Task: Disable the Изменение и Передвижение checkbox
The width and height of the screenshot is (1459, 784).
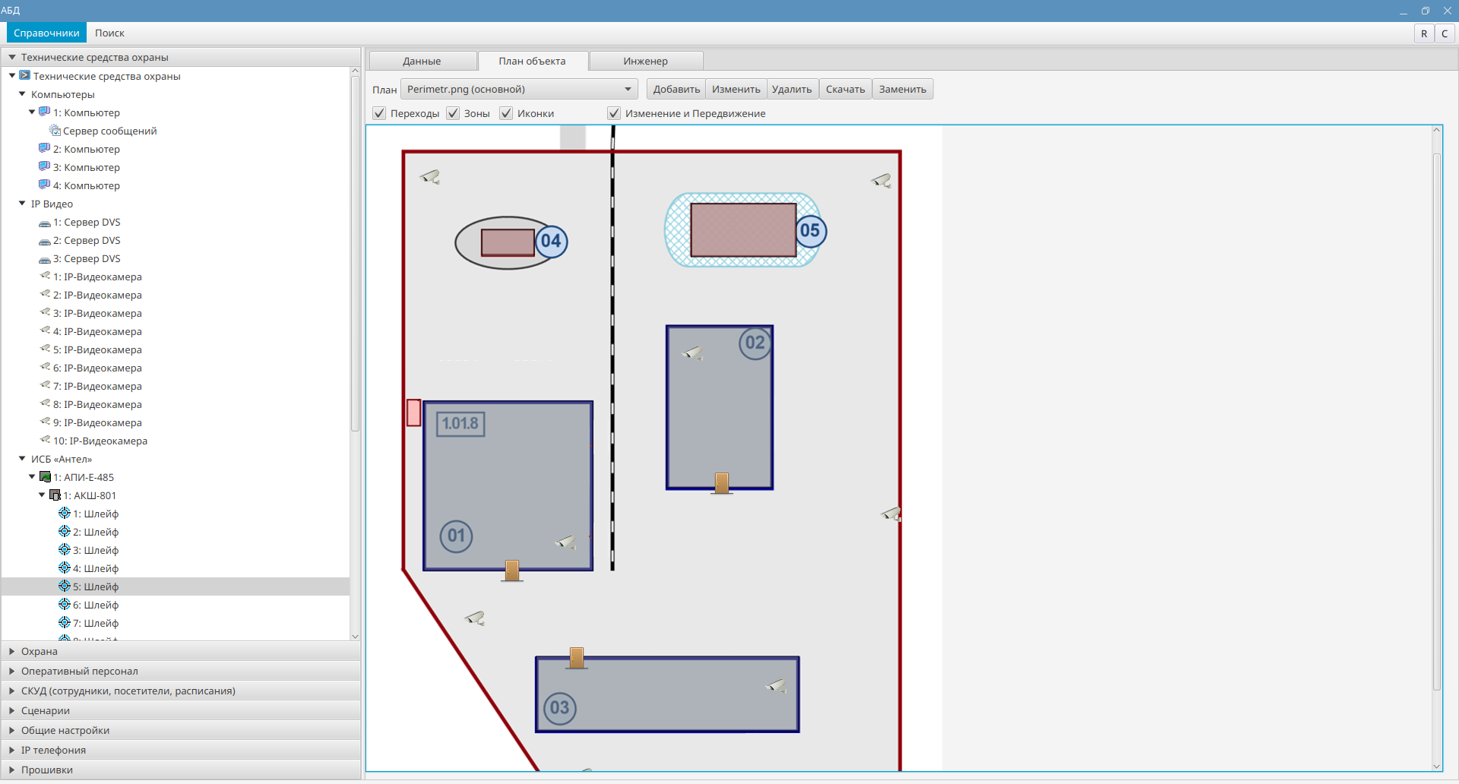Action: (x=614, y=113)
